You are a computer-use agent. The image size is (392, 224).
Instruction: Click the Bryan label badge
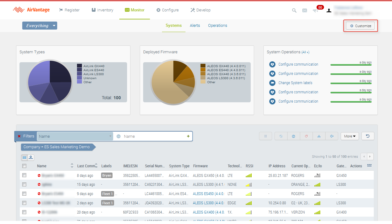pos(107,175)
